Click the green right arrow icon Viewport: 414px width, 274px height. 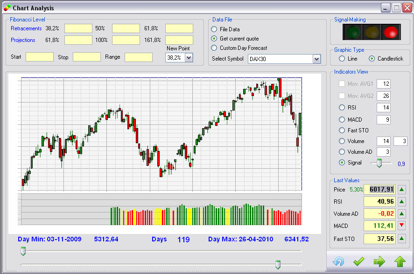coord(379,261)
